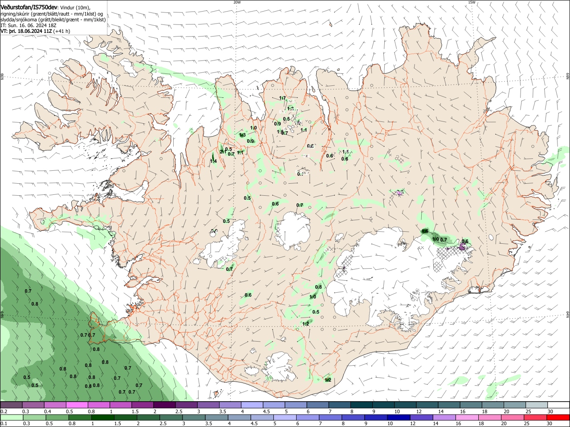Select the darkest purple sleet/snow swatch labeled 2
The height and width of the screenshot is (427, 570).
coord(164,405)
